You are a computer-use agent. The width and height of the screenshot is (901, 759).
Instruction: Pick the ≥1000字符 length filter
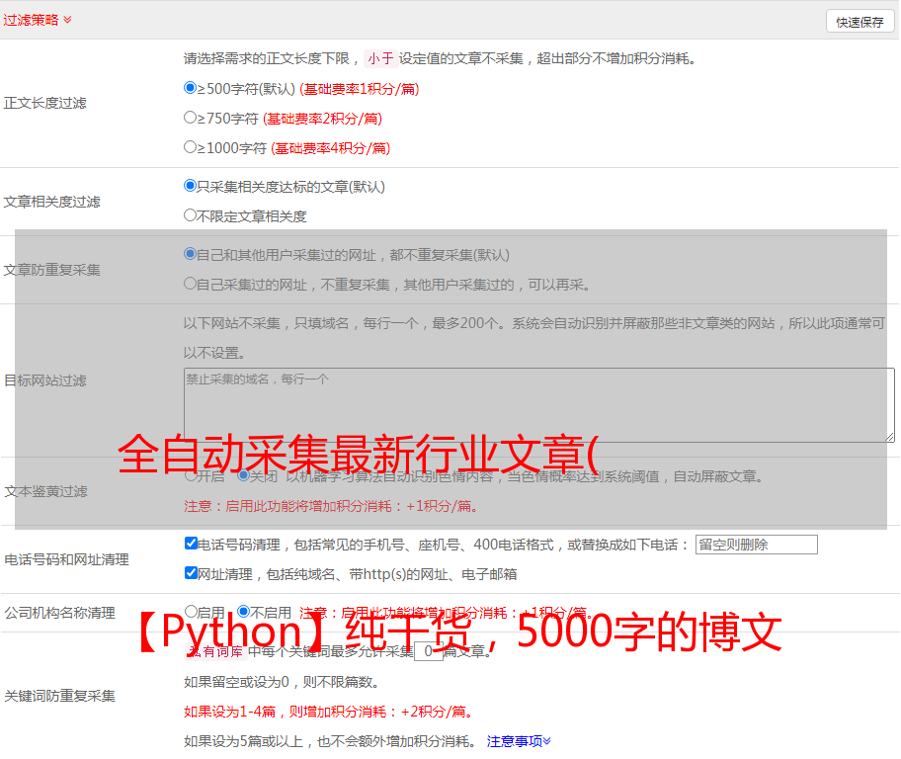click(190, 147)
